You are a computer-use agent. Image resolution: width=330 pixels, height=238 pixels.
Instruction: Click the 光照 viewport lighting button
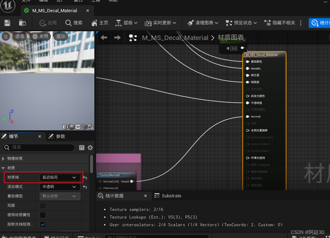click(x=40, y=36)
